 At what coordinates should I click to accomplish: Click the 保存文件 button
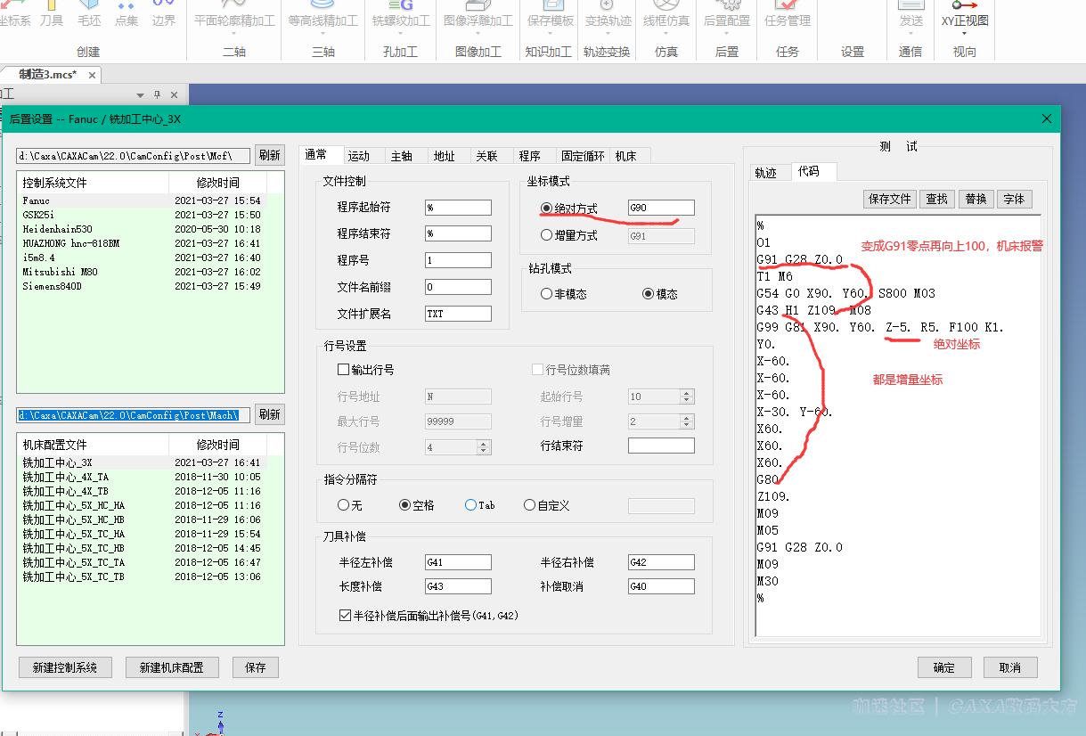(889, 199)
